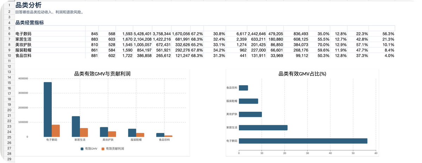Viewport: 422px width, 163px height.
Task: Select the tallest 电子数码 GMV bar
Action: click(x=48, y=109)
